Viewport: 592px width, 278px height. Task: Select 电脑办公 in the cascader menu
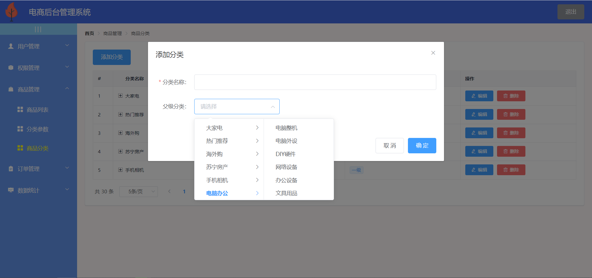coord(217,193)
